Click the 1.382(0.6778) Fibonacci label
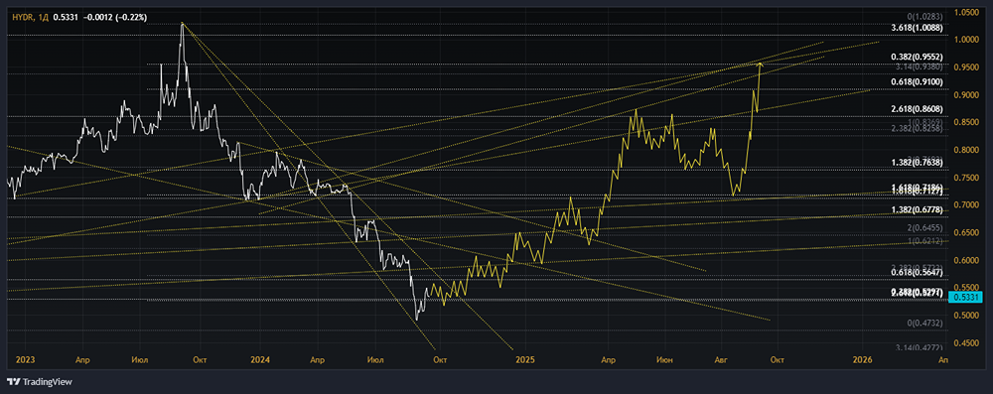 pos(917,209)
